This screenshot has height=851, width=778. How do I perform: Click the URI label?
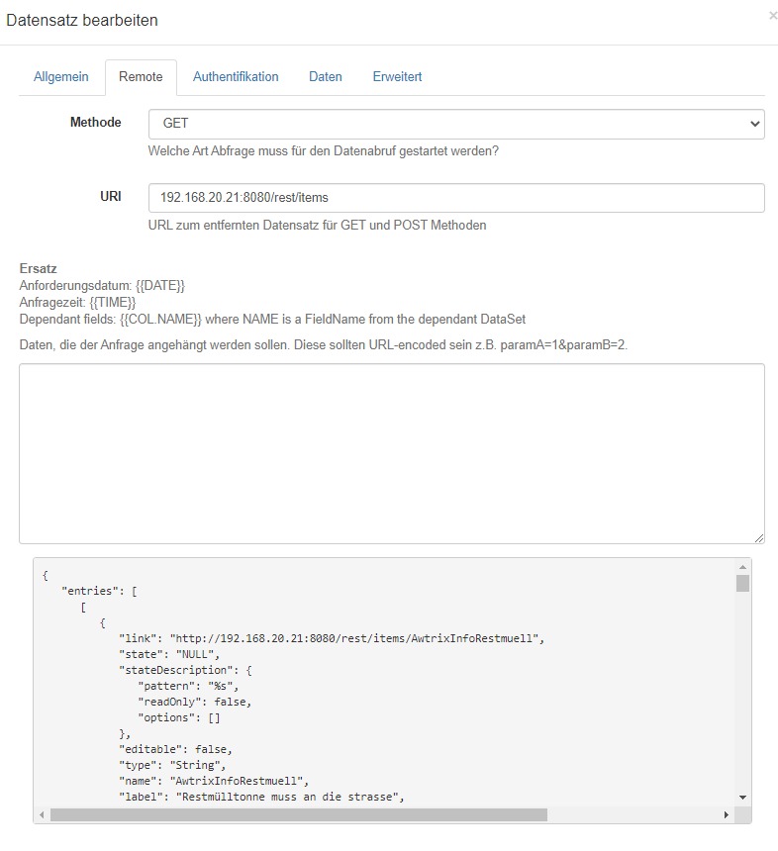pyautogui.click(x=111, y=196)
